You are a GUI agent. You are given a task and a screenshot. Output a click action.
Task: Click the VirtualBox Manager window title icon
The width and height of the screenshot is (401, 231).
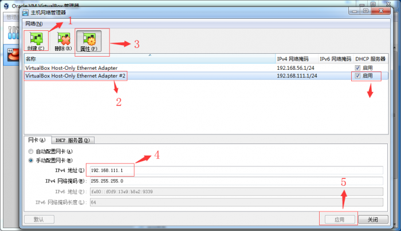(x=6, y=6)
